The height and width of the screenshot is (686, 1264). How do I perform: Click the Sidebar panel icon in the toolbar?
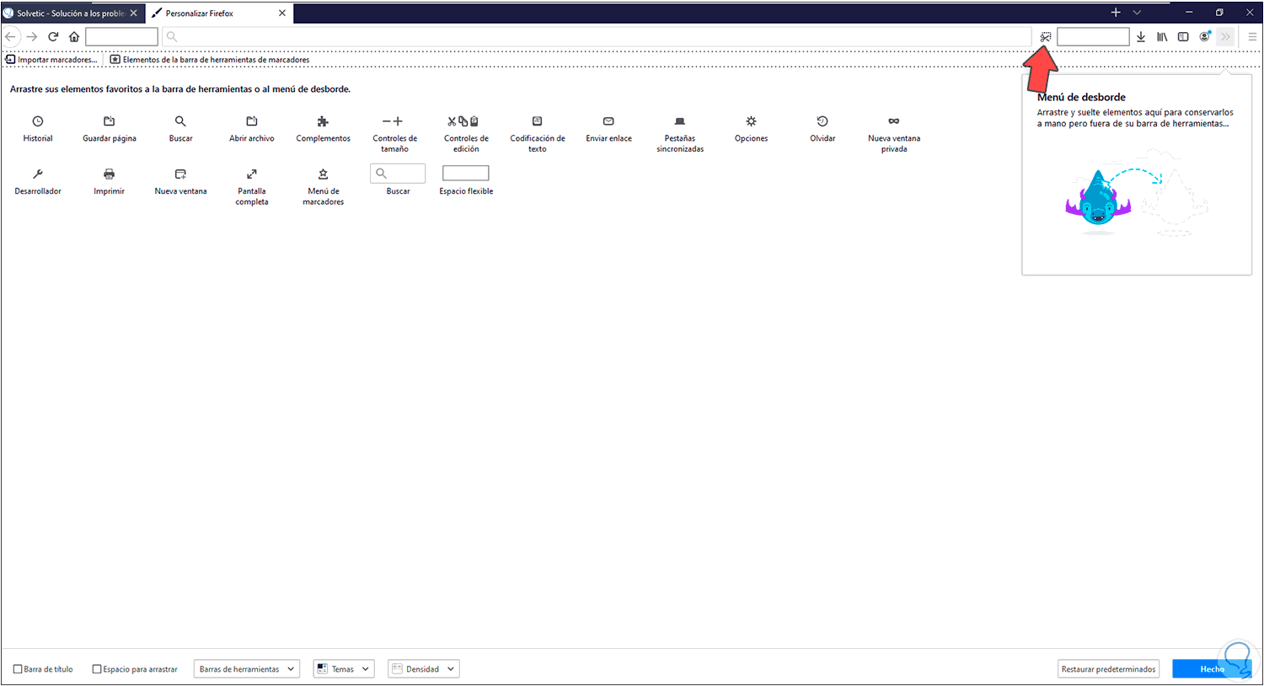[x=1183, y=36]
